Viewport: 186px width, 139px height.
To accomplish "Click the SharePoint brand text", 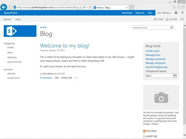I will pyautogui.click(x=10, y=13).
